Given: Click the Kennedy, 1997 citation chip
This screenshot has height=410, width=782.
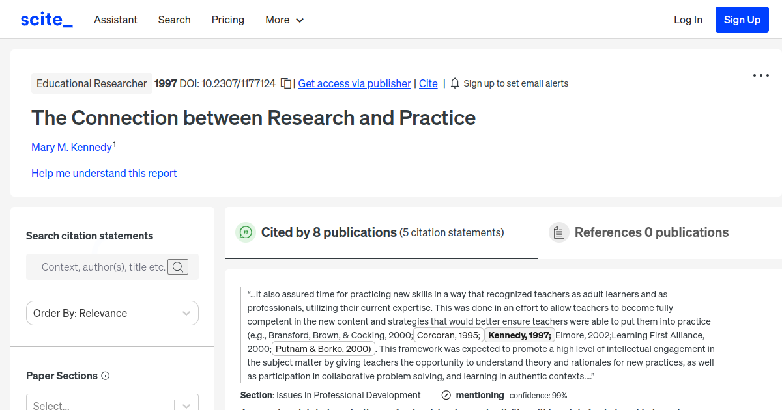Looking at the screenshot, I should [519, 335].
